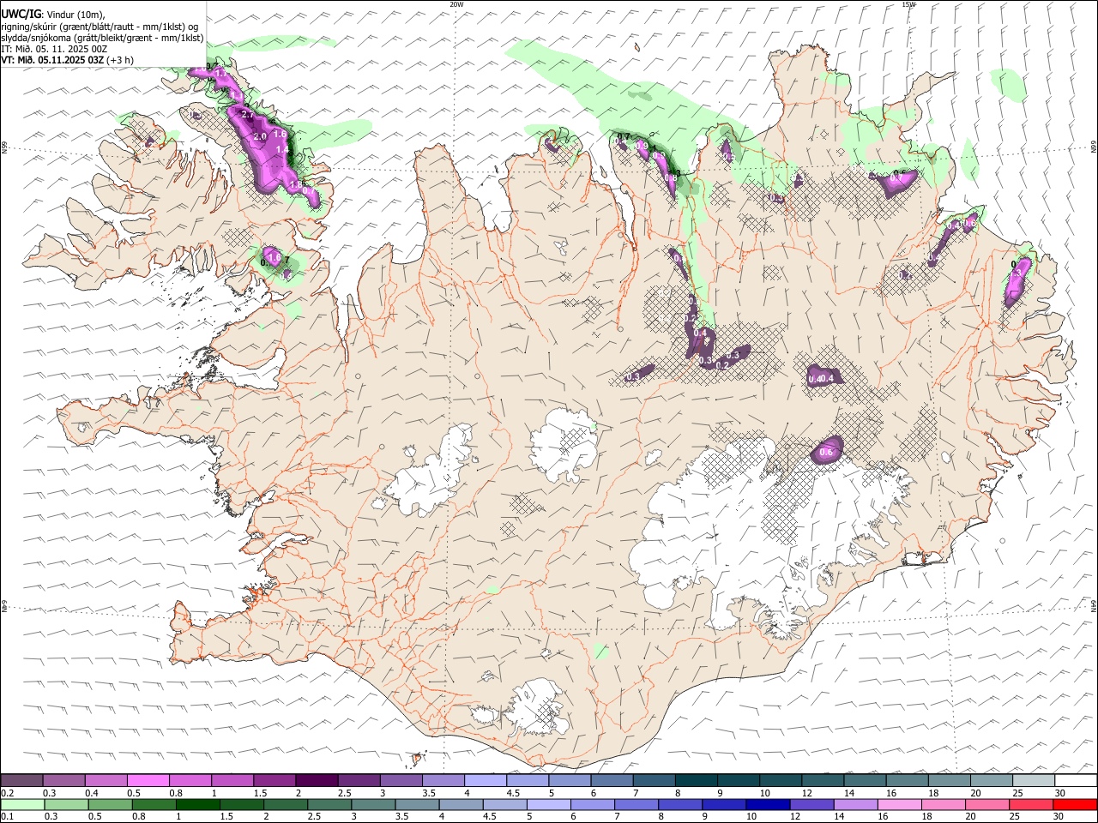Click upper legend swatch between 1 and 1.5

(232, 781)
